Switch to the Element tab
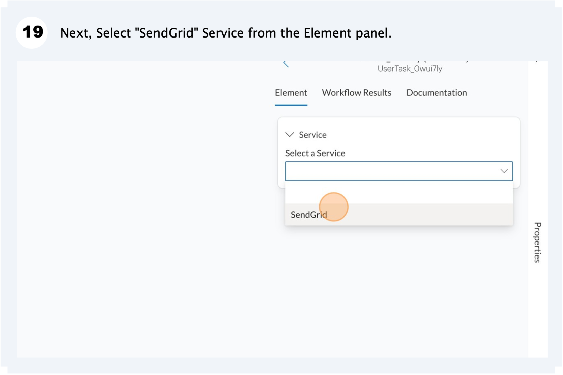Image resolution: width=563 pixels, height=375 pixels. point(291,93)
